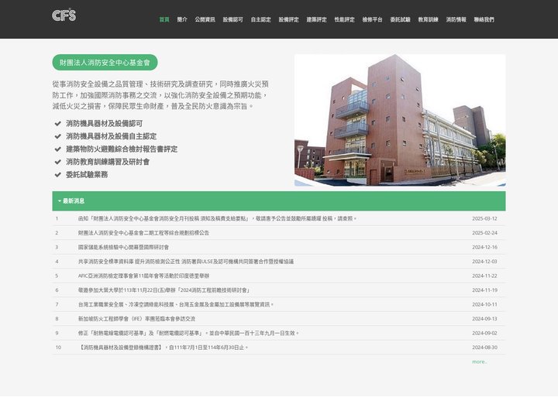Collapse the 最新消息 section arrow

coord(60,201)
